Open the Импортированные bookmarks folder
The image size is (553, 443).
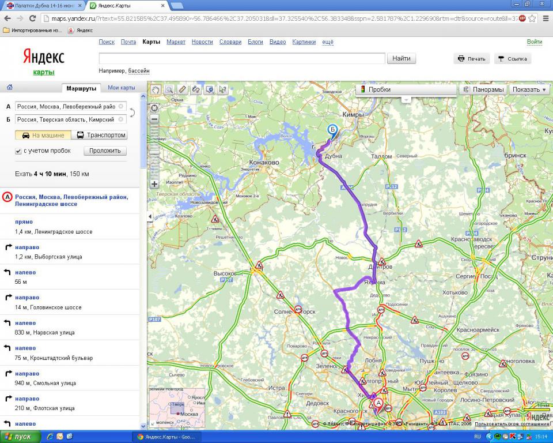[x=32, y=31]
